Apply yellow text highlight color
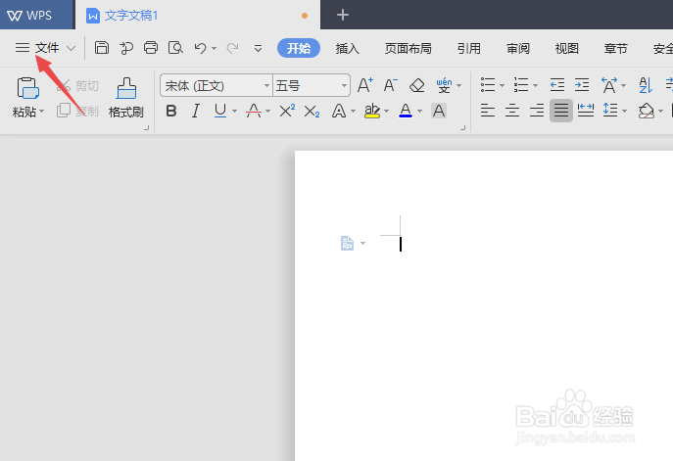673x461 pixels. (x=372, y=111)
